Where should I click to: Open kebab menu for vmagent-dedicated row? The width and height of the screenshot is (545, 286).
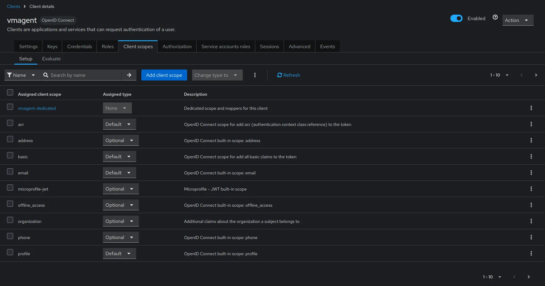(531, 108)
